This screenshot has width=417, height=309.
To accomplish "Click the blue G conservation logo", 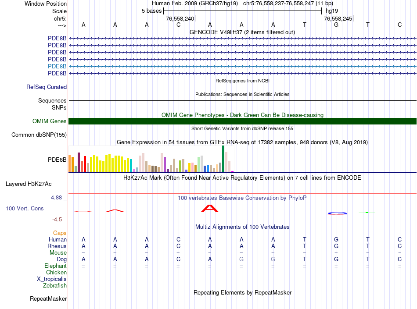I will [x=337, y=213].
